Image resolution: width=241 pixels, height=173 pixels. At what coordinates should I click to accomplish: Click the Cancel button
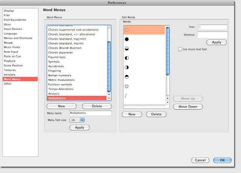coord(200,160)
